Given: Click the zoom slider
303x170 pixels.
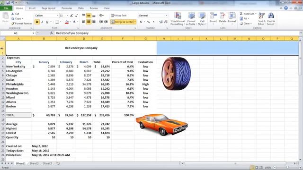Looking at the screenshot, I should (287, 168).
